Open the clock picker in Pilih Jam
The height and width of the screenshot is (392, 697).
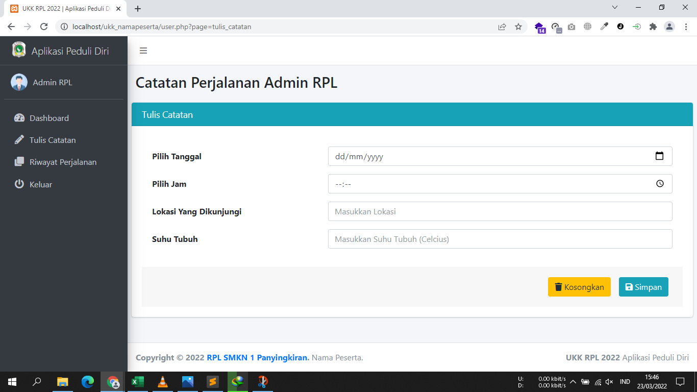click(x=660, y=184)
